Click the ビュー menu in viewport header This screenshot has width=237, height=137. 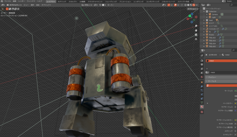coord(26,5)
